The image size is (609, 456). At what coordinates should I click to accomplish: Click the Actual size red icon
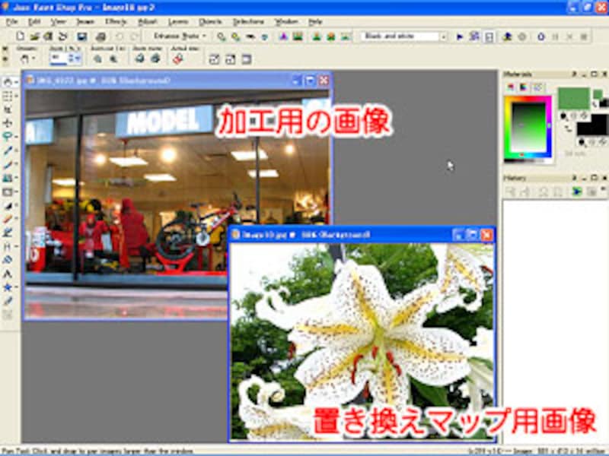tap(178, 59)
